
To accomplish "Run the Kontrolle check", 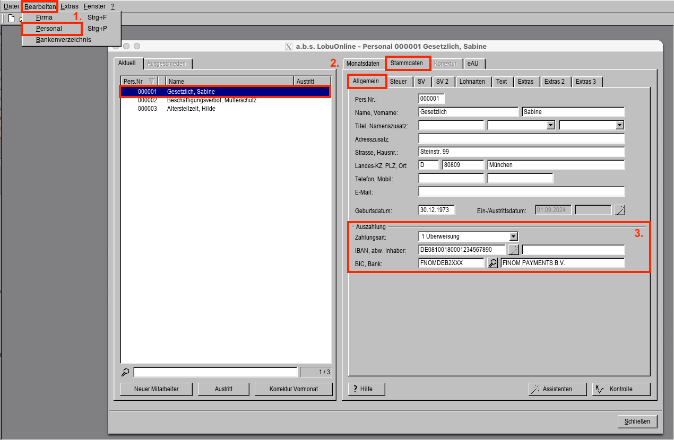I will pos(621,389).
